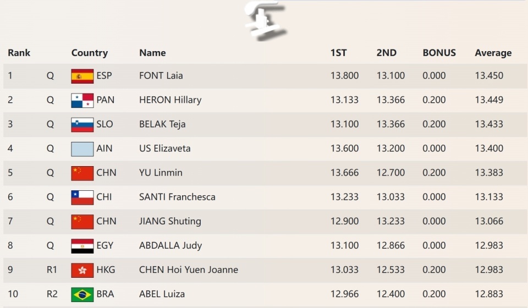The width and height of the screenshot is (528, 308).
Task: Click the BONUS column header
Action: click(x=439, y=53)
